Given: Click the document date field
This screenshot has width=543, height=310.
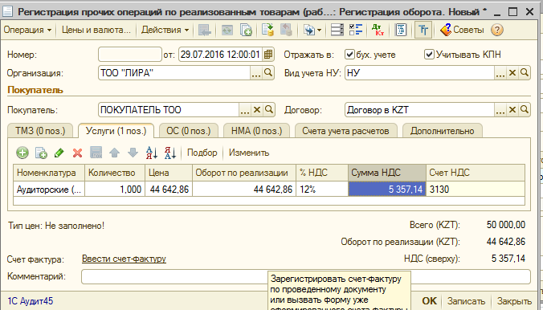Looking at the screenshot, I should (220, 55).
